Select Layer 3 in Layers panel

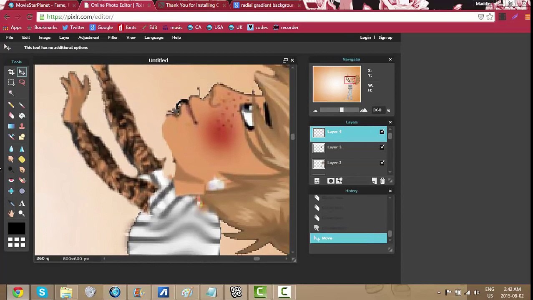click(x=349, y=147)
